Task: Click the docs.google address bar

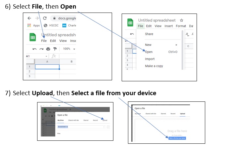Action: (64, 18)
